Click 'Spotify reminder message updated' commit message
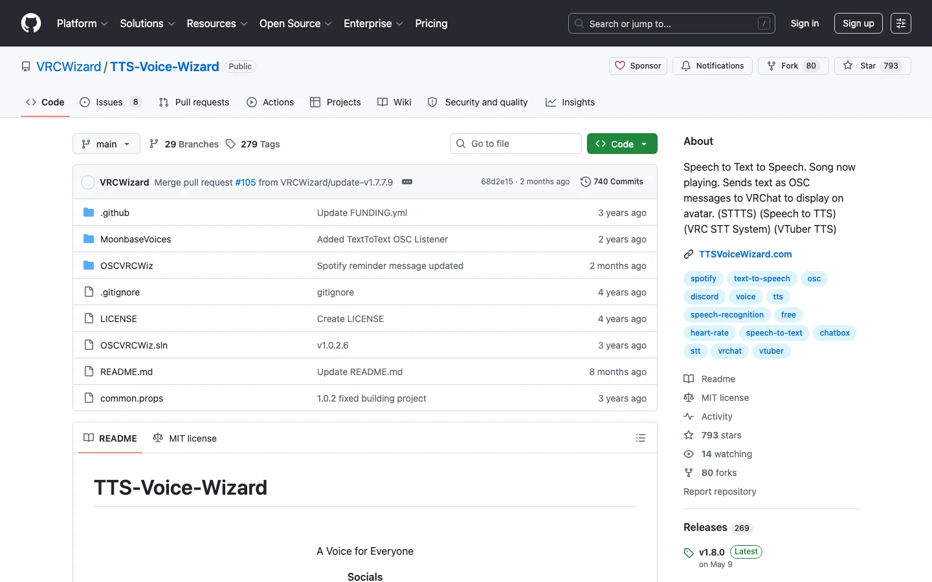The image size is (932, 582). pyautogui.click(x=390, y=266)
